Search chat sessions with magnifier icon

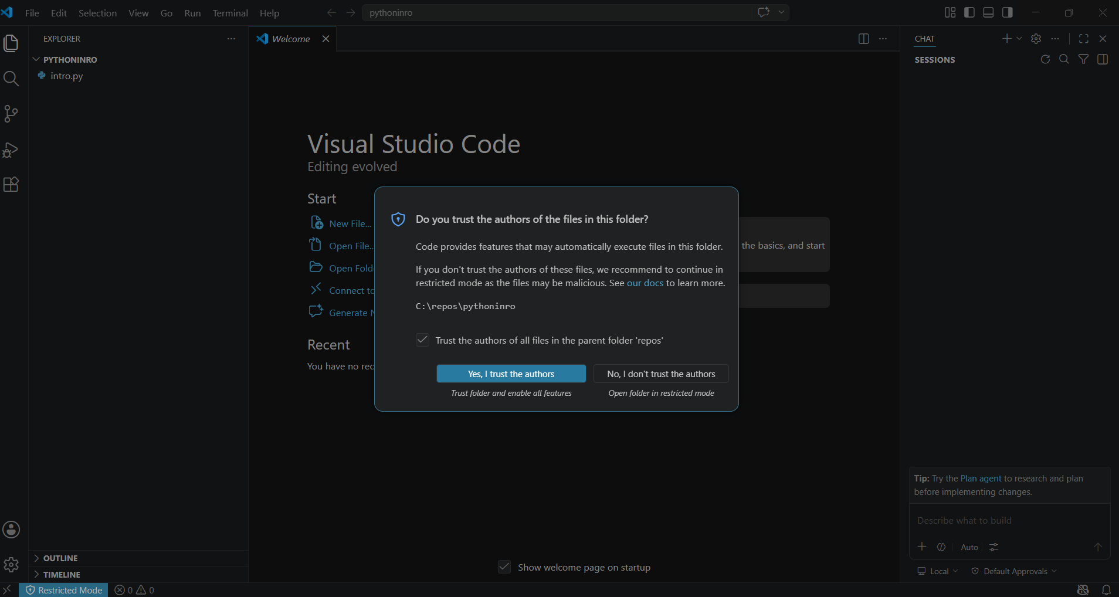tap(1064, 59)
